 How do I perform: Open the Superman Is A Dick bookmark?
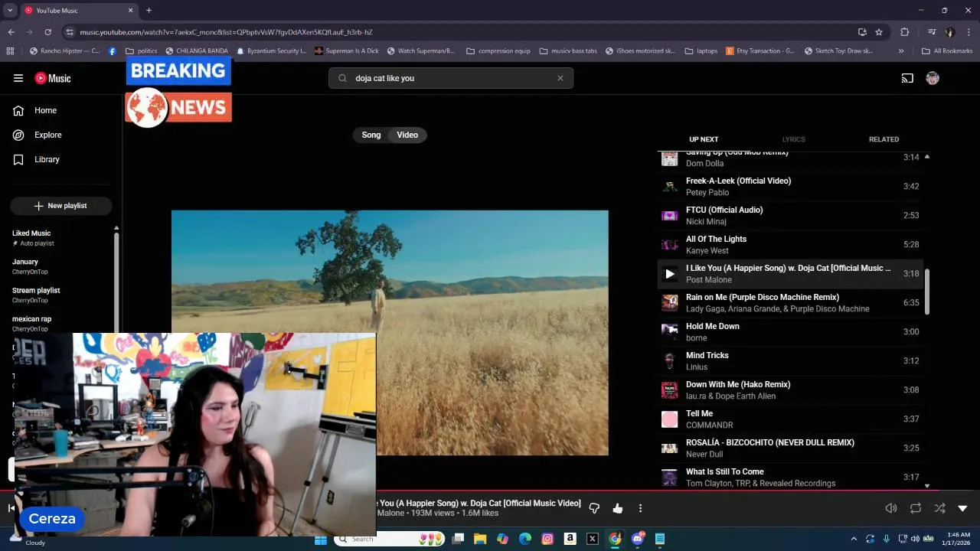point(347,51)
